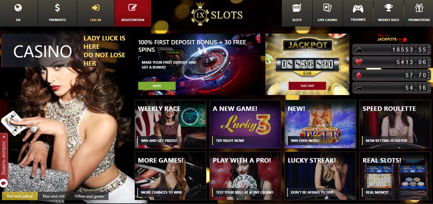Open Slots via the slot machine icon

[297, 8]
